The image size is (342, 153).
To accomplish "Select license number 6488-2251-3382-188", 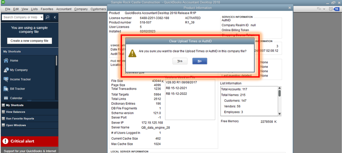I will point(155,18).
